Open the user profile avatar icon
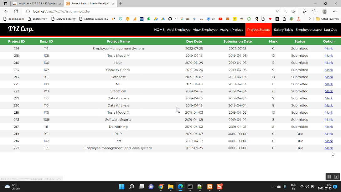Viewport: 341px width, 192px height. click(324, 11)
